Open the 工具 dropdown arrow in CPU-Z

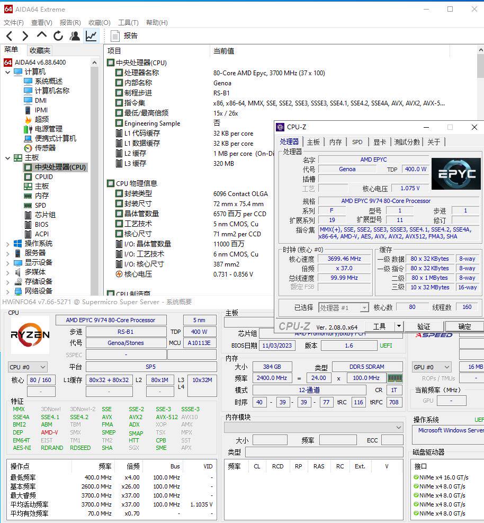tap(399, 326)
